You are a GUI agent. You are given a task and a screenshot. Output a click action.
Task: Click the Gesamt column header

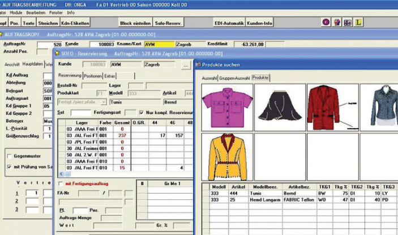pos(122,123)
